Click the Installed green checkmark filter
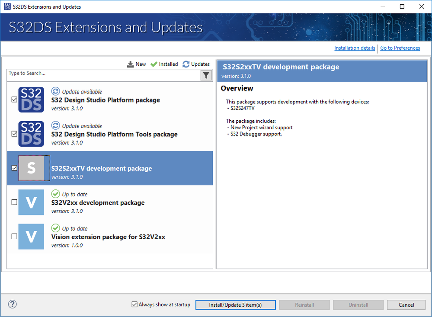 coord(154,64)
